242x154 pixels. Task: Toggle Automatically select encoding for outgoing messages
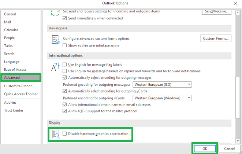point(64,78)
